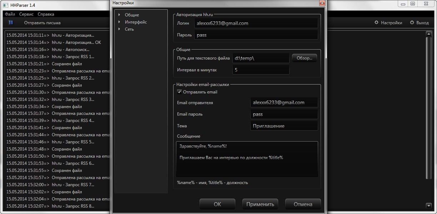The height and width of the screenshot is (214, 437).
Task: Click the log scrollbar down arrow
Action: (429, 205)
